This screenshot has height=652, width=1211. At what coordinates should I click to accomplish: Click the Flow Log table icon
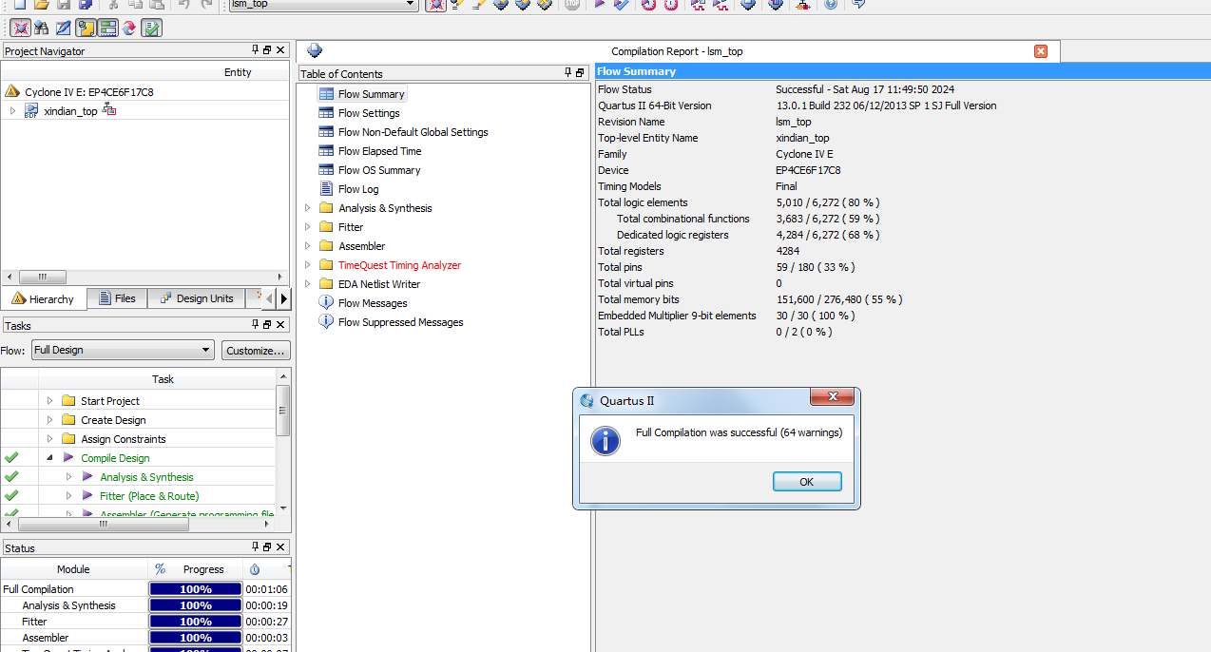(326, 189)
